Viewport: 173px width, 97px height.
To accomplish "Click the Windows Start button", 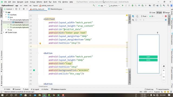I will (x=2, y=95).
